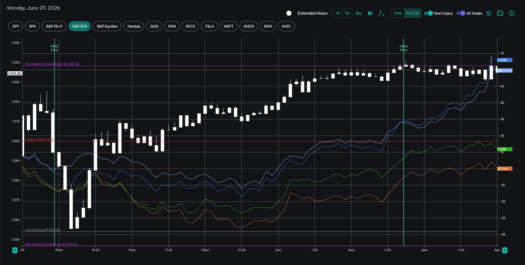This screenshot has width=525, height=265.
Task: Switch to the Put/Call view tab
Action: tap(412, 13)
